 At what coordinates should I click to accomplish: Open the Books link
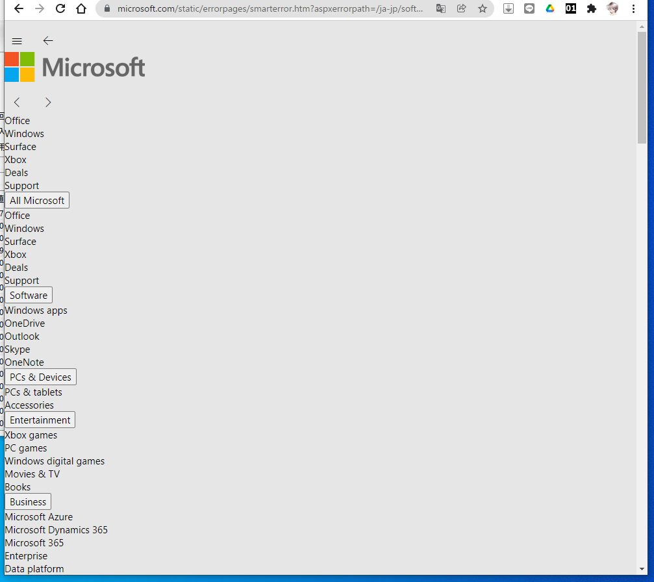(18, 487)
